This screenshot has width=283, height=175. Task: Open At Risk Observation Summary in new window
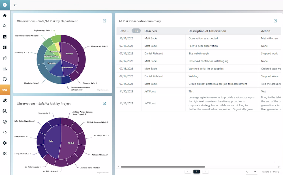coord(275,21)
